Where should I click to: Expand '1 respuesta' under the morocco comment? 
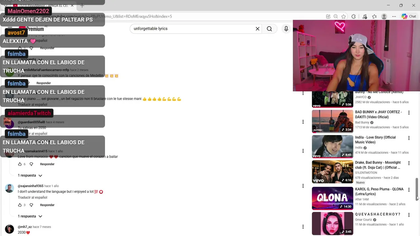(x=30, y=175)
